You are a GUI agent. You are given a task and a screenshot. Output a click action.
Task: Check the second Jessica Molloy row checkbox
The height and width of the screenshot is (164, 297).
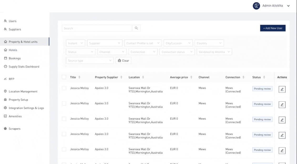click(64, 103)
